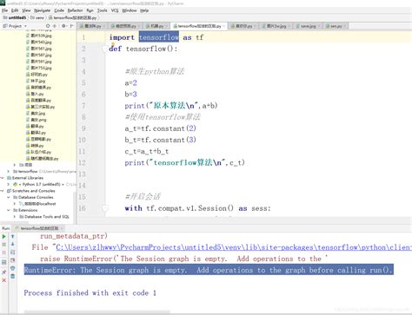This screenshot has width=412, height=315.
Task: Collapse the Extensions node
Action: pyautogui.click(x=9, y=210)
